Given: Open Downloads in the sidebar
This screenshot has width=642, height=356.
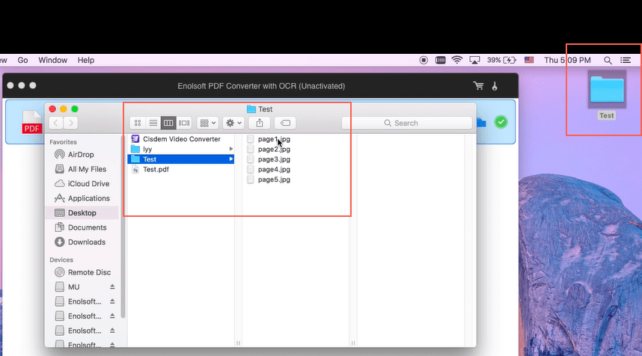Looking at the screenshot, I should click(86, 242).
